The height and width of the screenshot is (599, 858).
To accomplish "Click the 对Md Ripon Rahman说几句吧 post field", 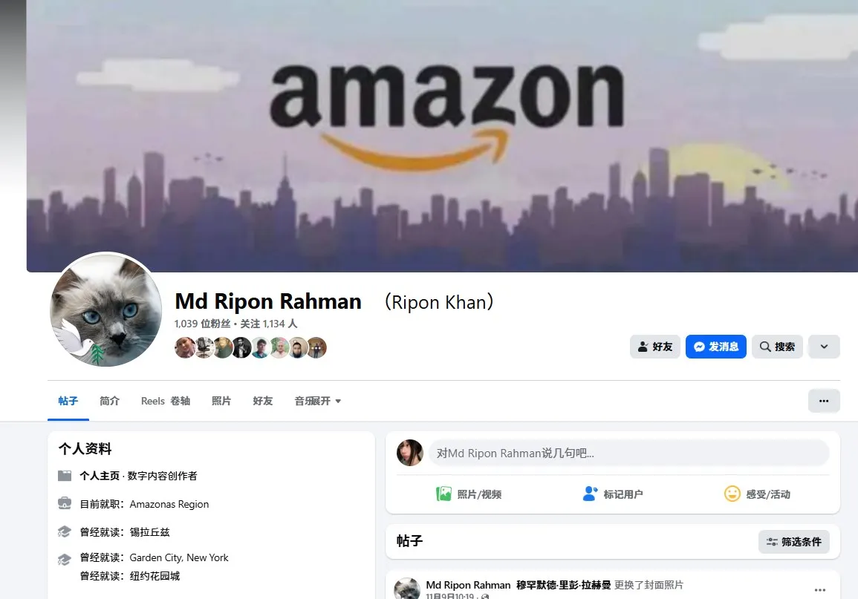I will (628, 453).
